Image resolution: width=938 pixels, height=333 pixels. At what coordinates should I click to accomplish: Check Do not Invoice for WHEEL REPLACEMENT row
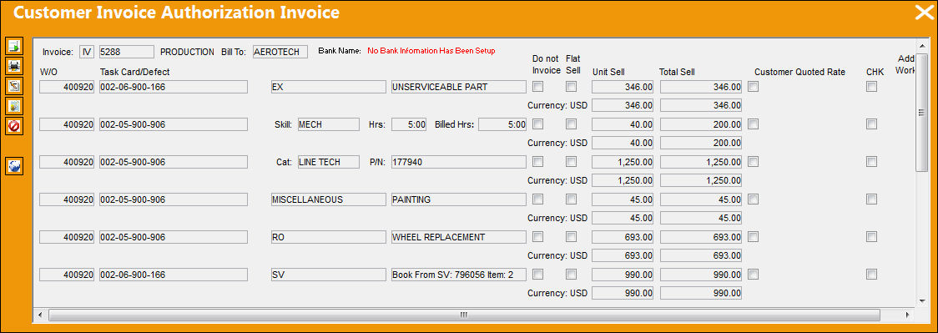(538, 237)
